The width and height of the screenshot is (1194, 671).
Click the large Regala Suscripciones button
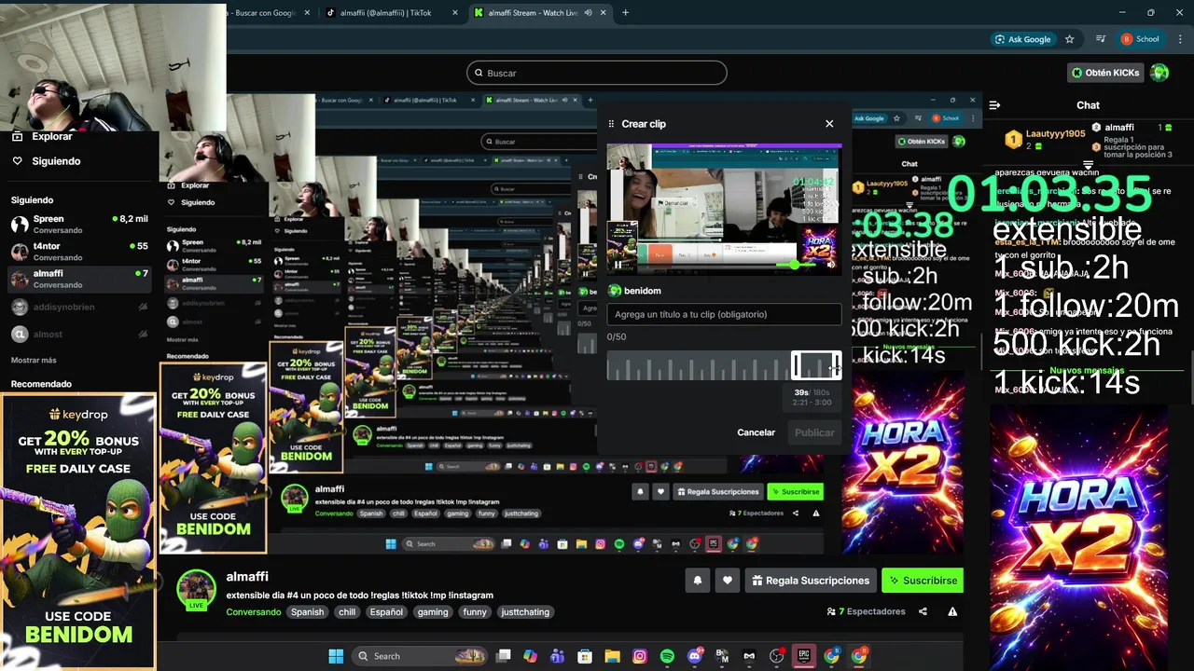[x=811, y=581]
